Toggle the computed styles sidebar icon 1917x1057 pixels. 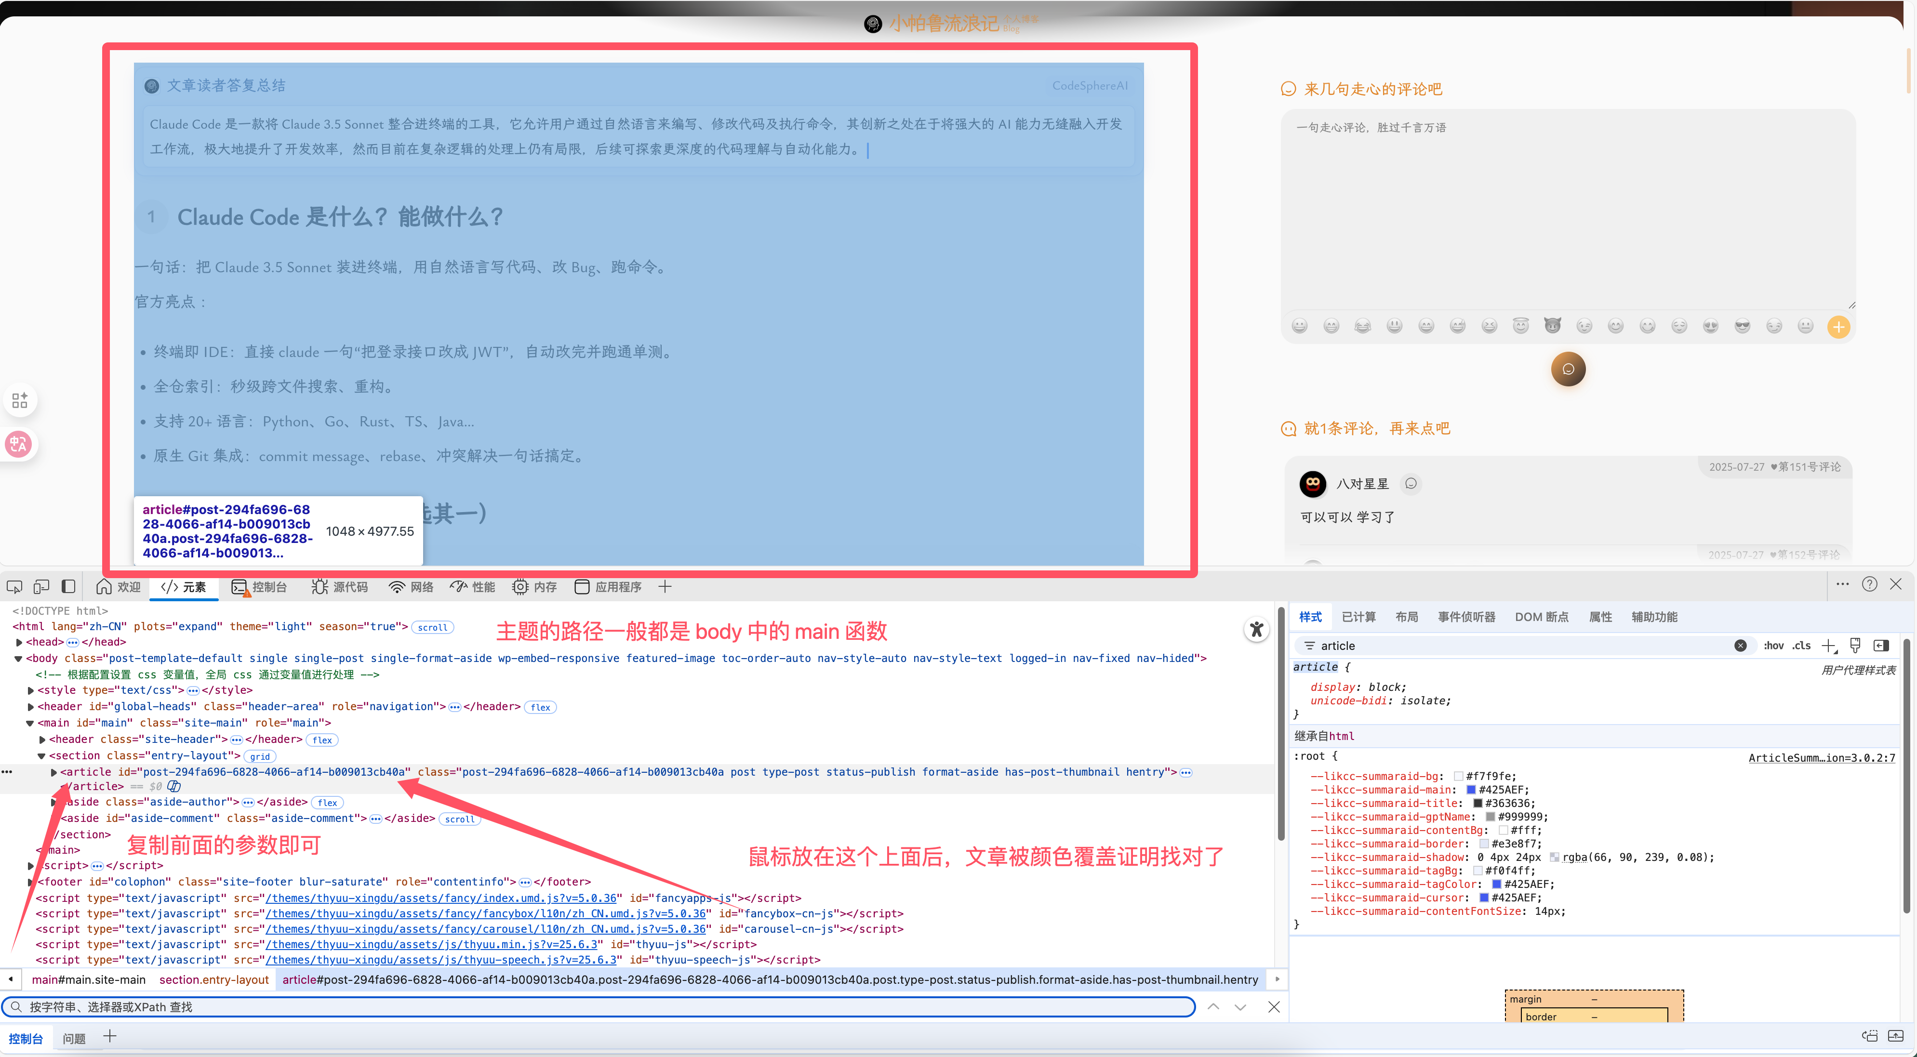[1882, 646]
